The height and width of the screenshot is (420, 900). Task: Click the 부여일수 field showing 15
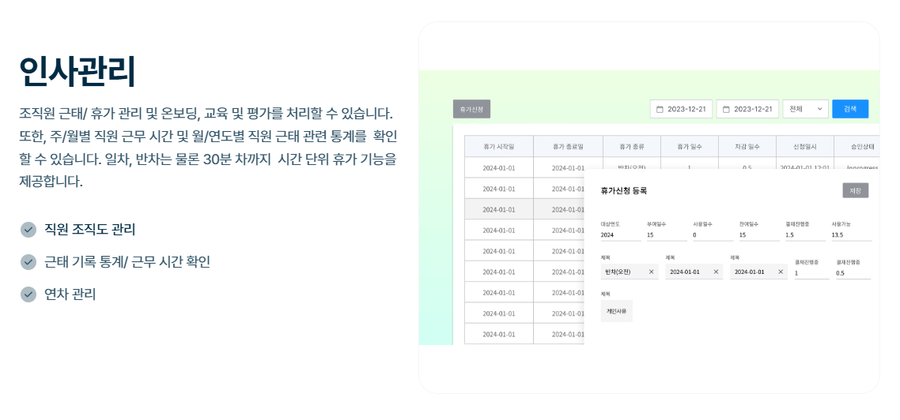tap(665, 235)
